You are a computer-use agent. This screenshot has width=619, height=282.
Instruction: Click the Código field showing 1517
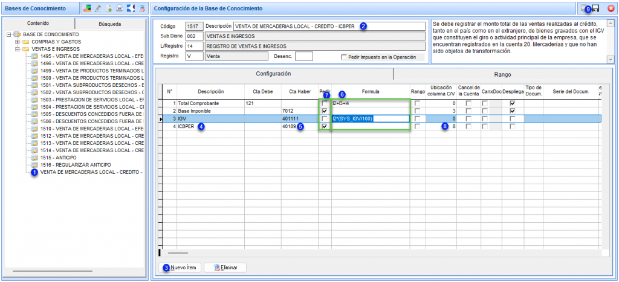(194, 27)
